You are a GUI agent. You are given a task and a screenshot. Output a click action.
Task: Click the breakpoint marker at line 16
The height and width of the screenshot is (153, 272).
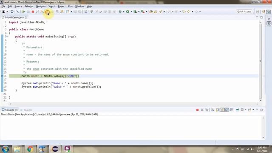click(x=2, y=76)
